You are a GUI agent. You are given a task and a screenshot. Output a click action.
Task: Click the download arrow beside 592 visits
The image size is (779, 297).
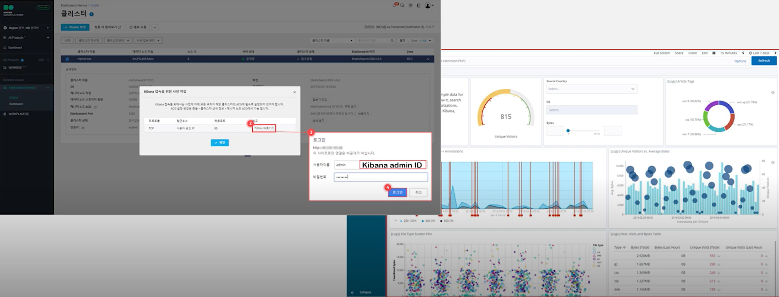tap(718, 256)
